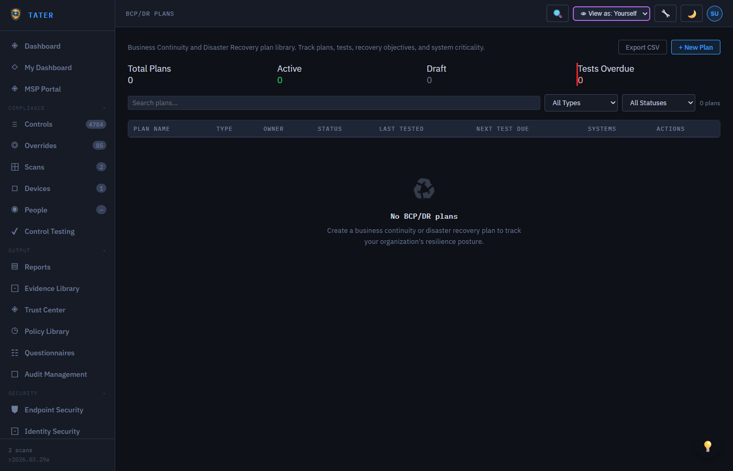Viewport: 733px width, 471px height.
Task: Click the Reports page icon
Action: click(15, 267)
